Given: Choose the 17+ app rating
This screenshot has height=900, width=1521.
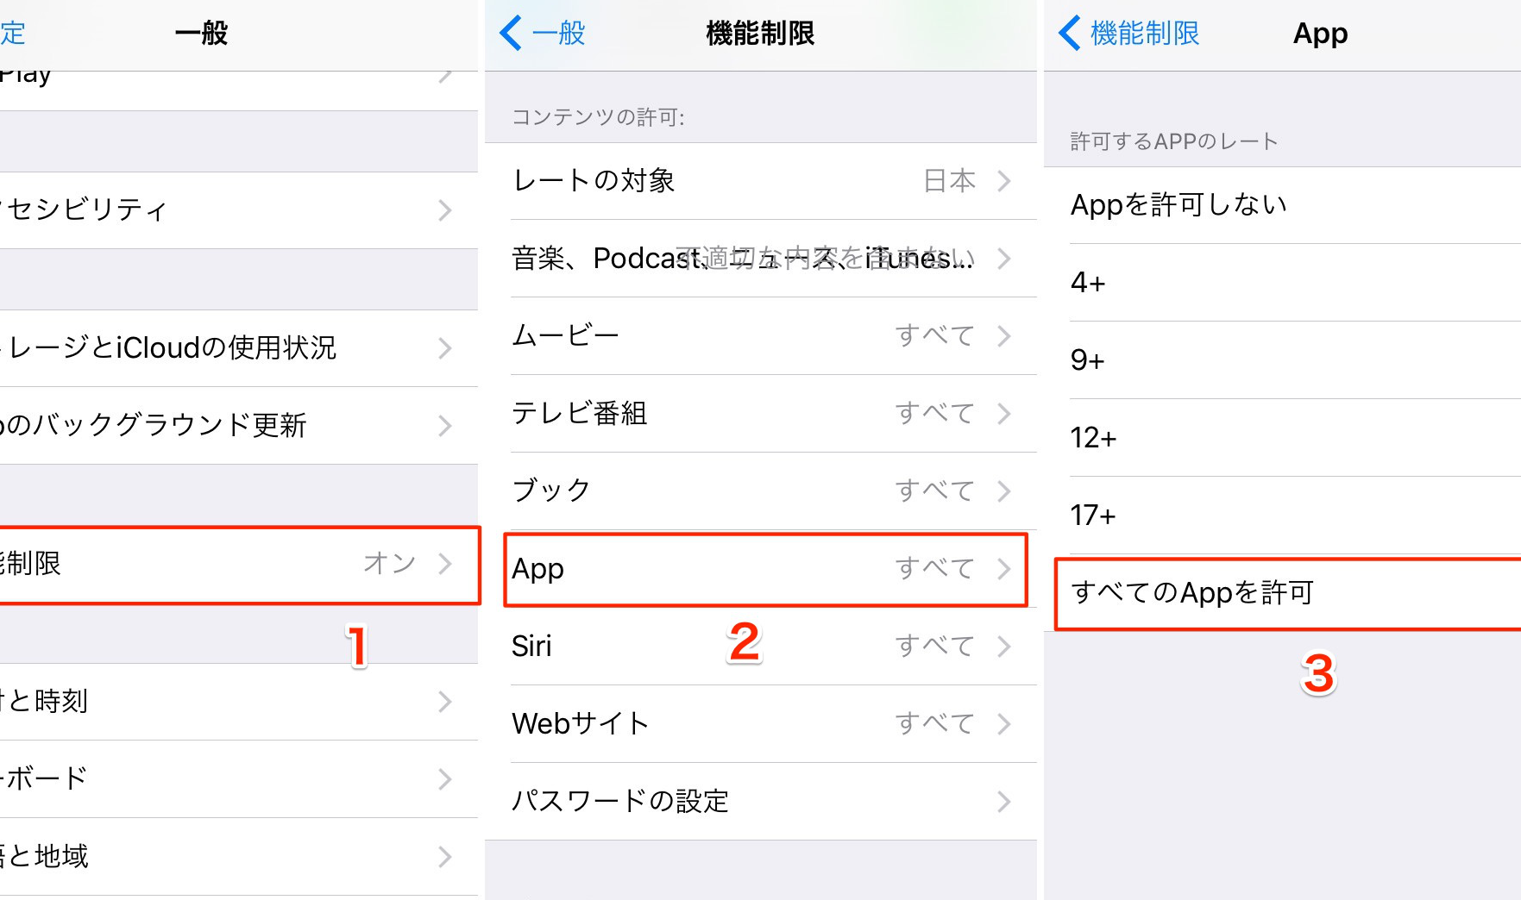Looking at the screenshot, I should 1282,516.
